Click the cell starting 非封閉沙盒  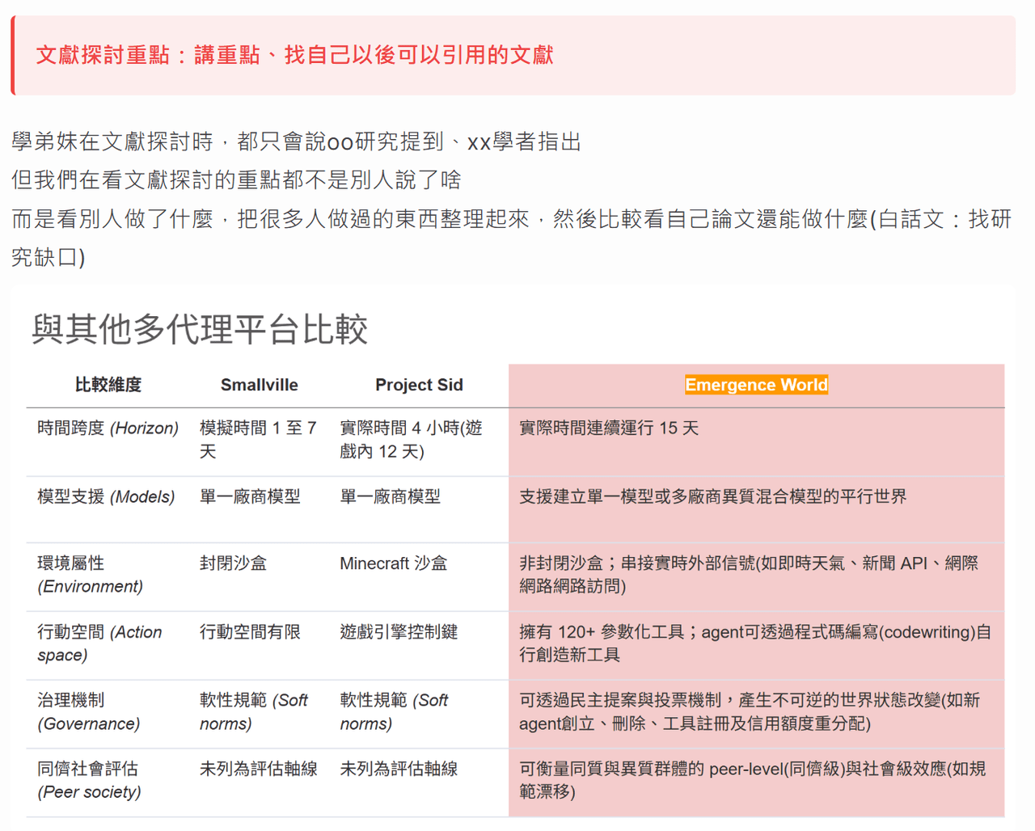tap(749, 575)
